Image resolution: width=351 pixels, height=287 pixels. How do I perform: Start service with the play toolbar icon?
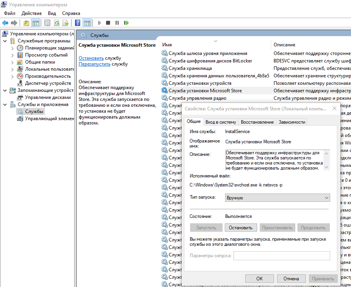point(99,23)
